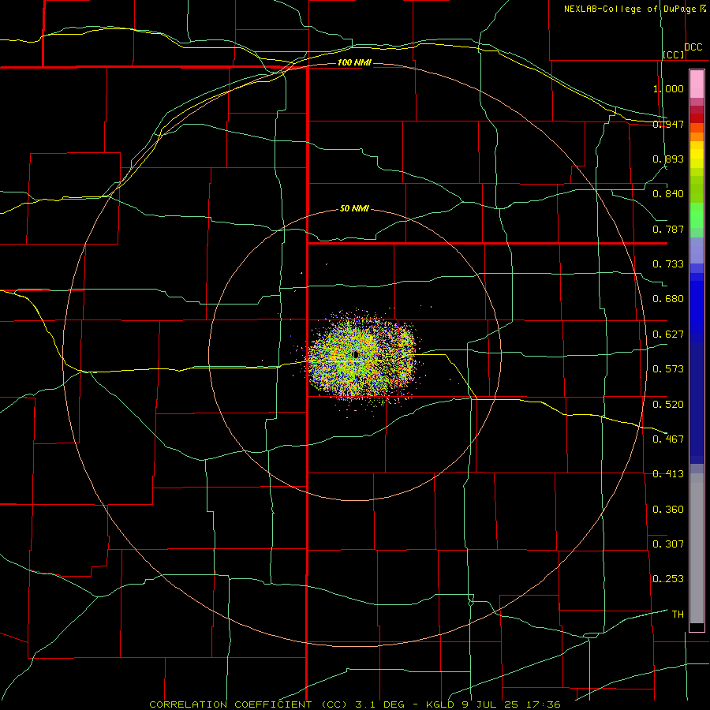Viewport: 710px width, 710px height.
Task: Select the 0.360 legend value
Action: tap(668, 510)
